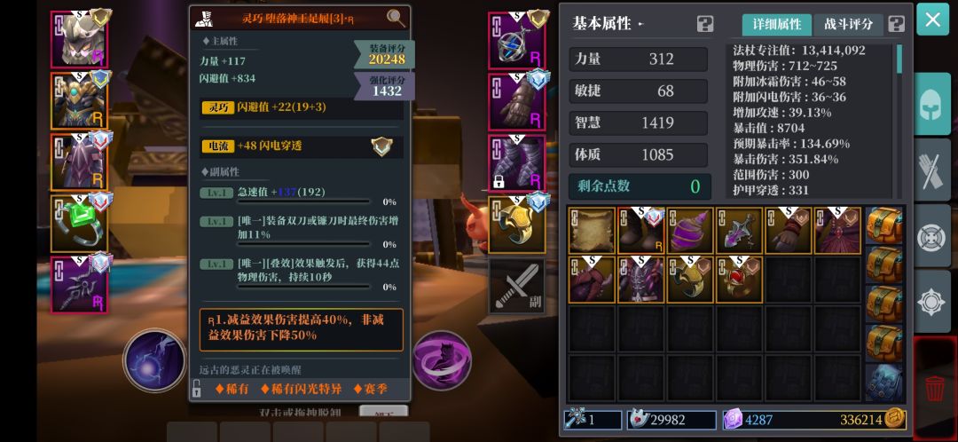Image resolution: width=958 pixels, height=442 pixels.
Task: Click the help button beside 基本属性
Action: (x=705, y=25)
